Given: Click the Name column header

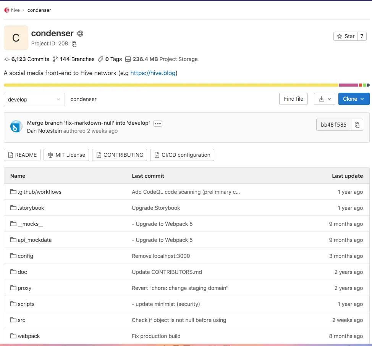Looking at the screenshot, I should point(18,176).
